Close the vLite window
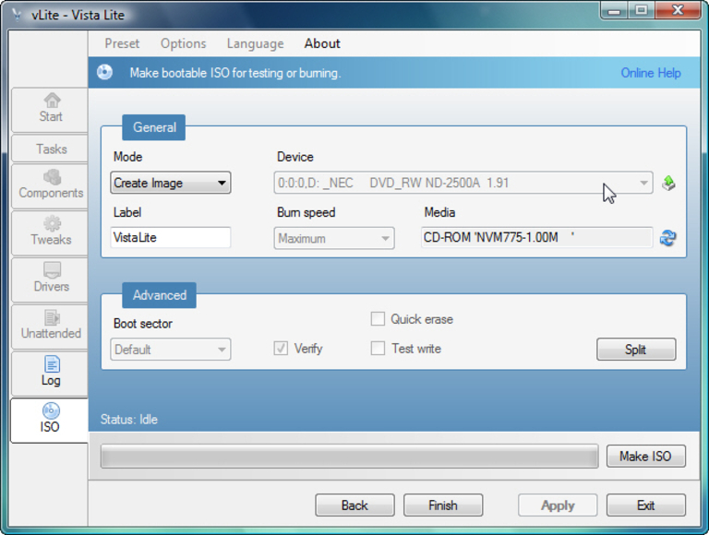709x535 pixels. point(678,10)
